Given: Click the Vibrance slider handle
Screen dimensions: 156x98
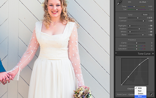Looking at the screenshot, I should pyautogui.click(x=137, y=46).
